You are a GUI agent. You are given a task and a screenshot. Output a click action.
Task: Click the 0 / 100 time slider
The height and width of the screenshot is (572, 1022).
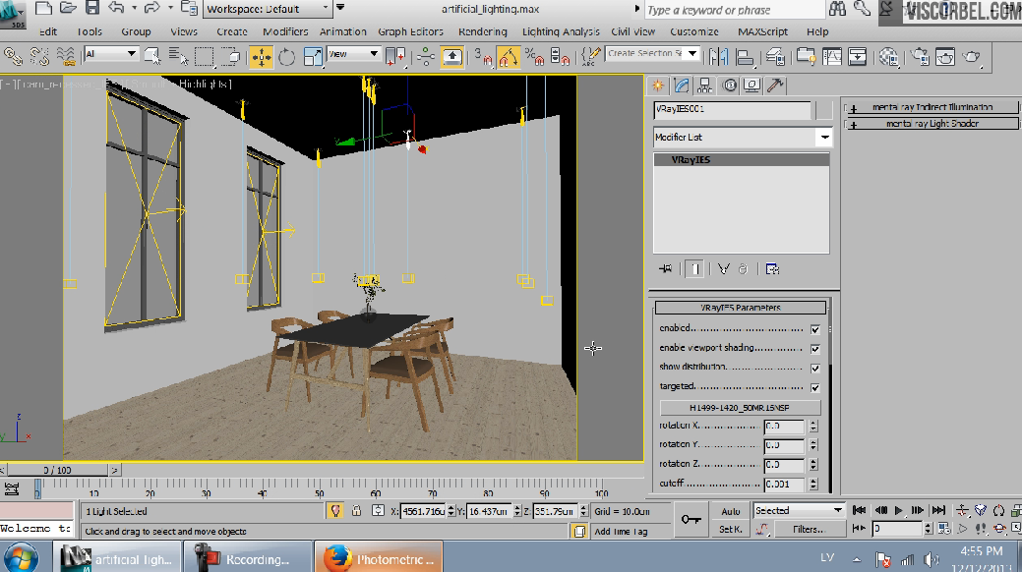pos(57,470)
